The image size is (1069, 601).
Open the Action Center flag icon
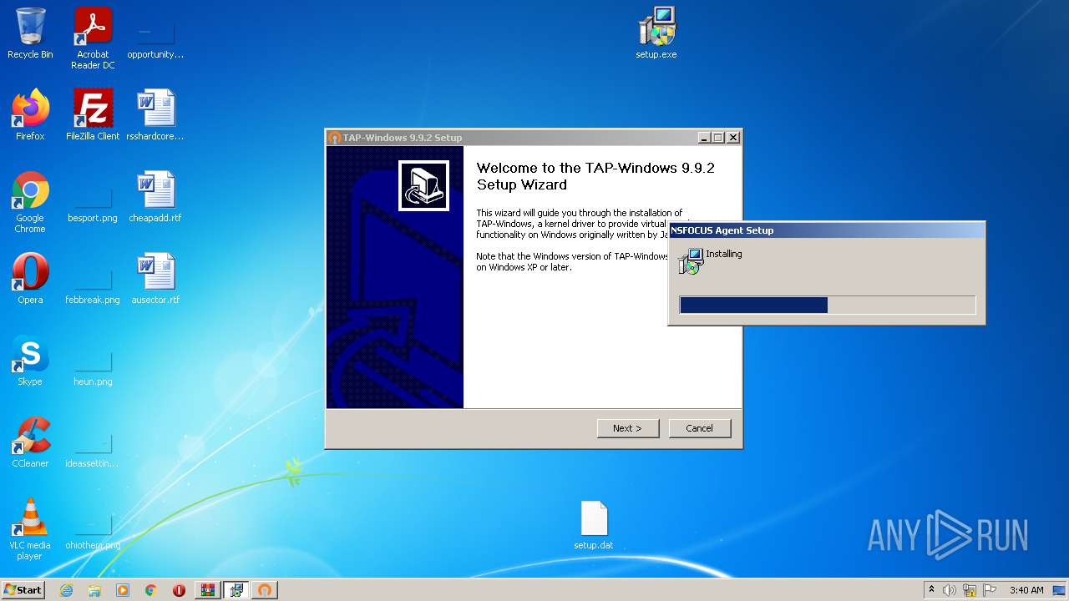[x=990, y=590]
